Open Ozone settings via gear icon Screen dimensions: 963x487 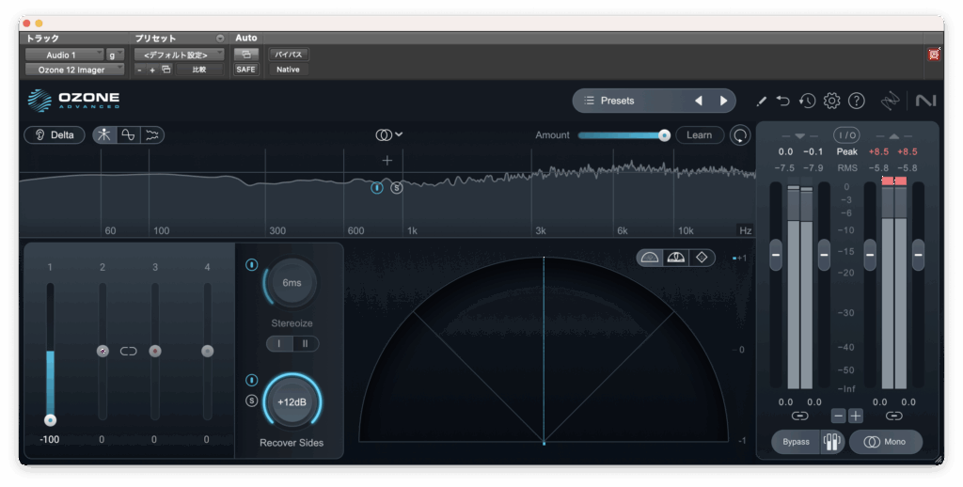(831, 101)
